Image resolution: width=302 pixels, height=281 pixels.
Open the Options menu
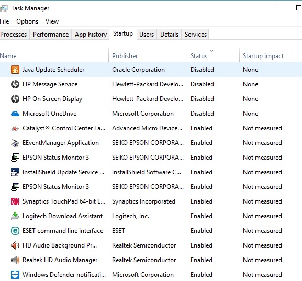27,21
